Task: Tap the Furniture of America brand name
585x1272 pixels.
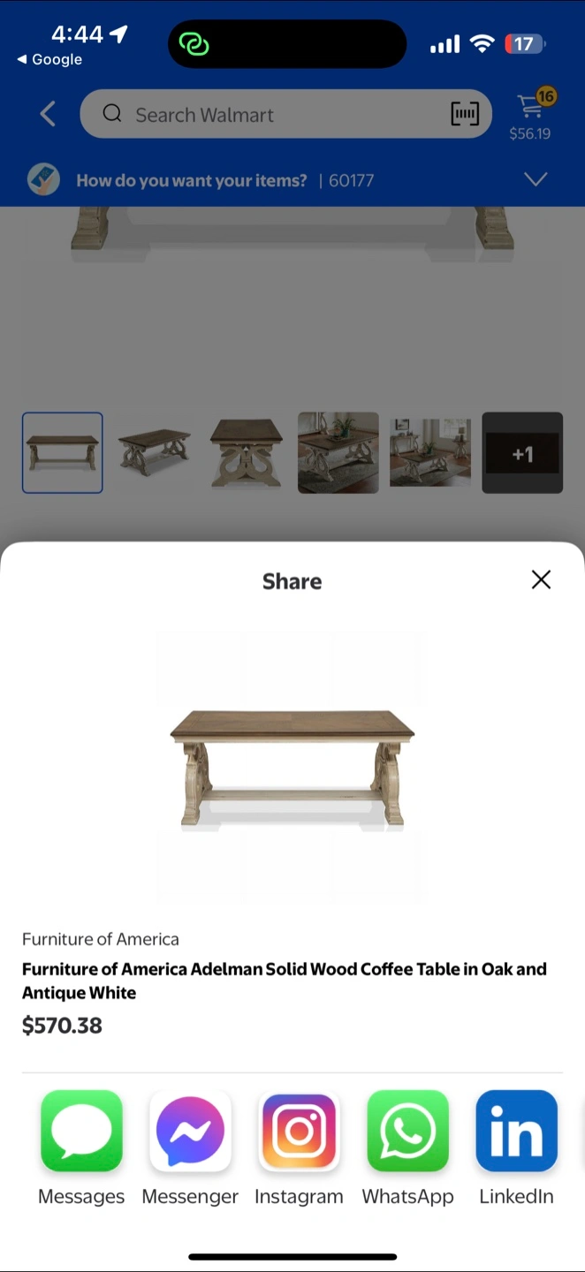Action: coord(101,939)
